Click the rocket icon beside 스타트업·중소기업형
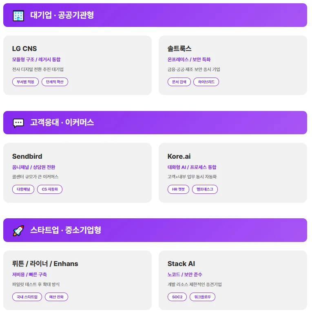This screenshot has height=315, width=312. 18,231
